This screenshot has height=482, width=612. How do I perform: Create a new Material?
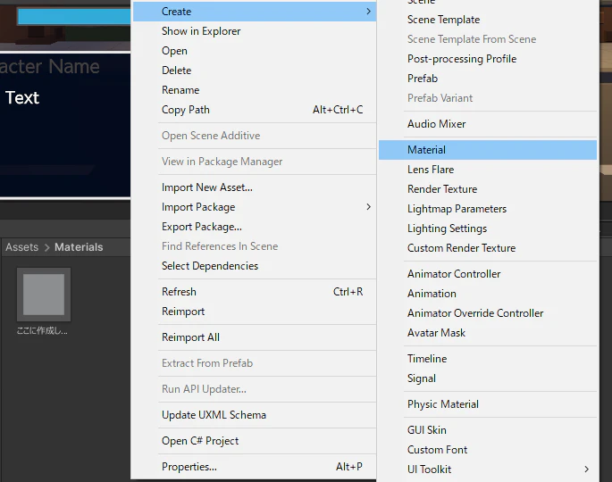(488, 150)
